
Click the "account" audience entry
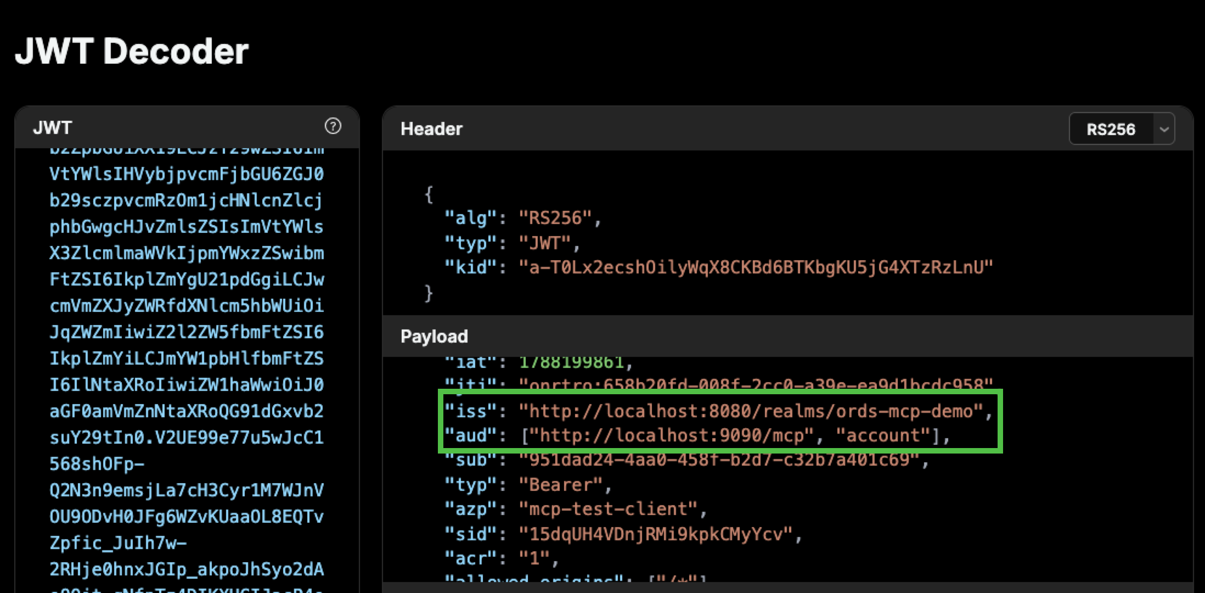pos(883,435)
